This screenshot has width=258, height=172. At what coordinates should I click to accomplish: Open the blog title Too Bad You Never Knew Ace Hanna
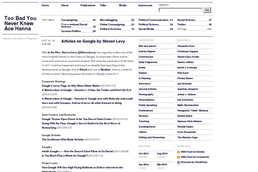click(x=20, y=23)
